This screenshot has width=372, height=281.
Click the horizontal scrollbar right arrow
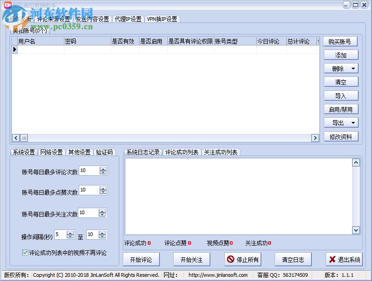[x=315, y=138]
